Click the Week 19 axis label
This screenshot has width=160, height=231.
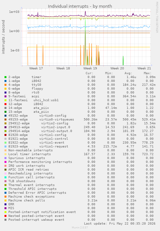[x=90, y=68]
